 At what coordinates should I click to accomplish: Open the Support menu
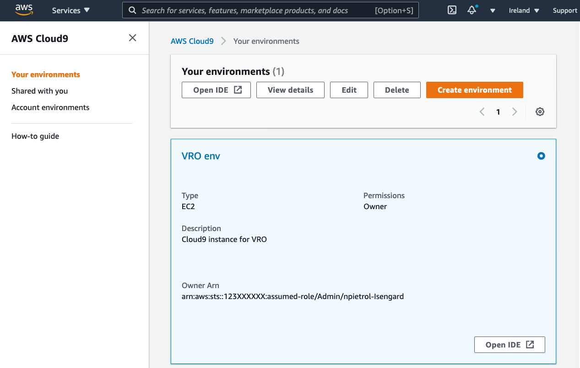pyautogui.click(x=565, y=11)
